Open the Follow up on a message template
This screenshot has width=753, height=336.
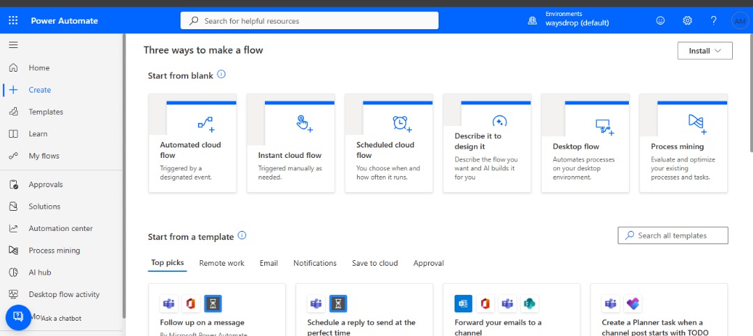tap(217, 310)
